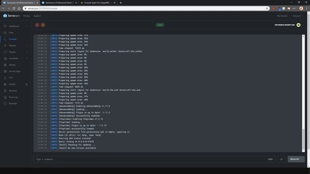The width and height of the screenshot is (310, 174).
Task: Switch to the second Server.pro browser tab
Action: (59, 3)
